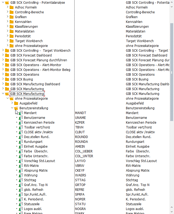Click the GIB SCX Buying folder icon

[7, 79]
